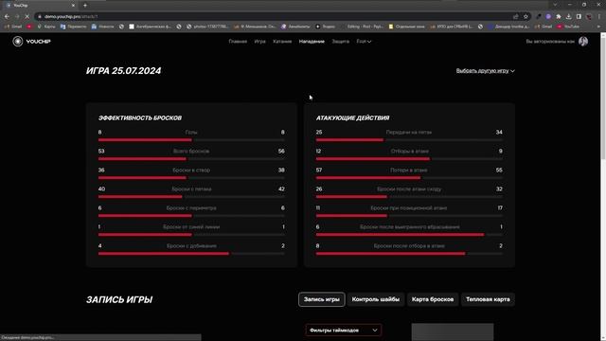Image resolution: width=606 pixels, height=341 pixels.
Task: Open the Extensions puzzle icon
Action: (559, 17)
